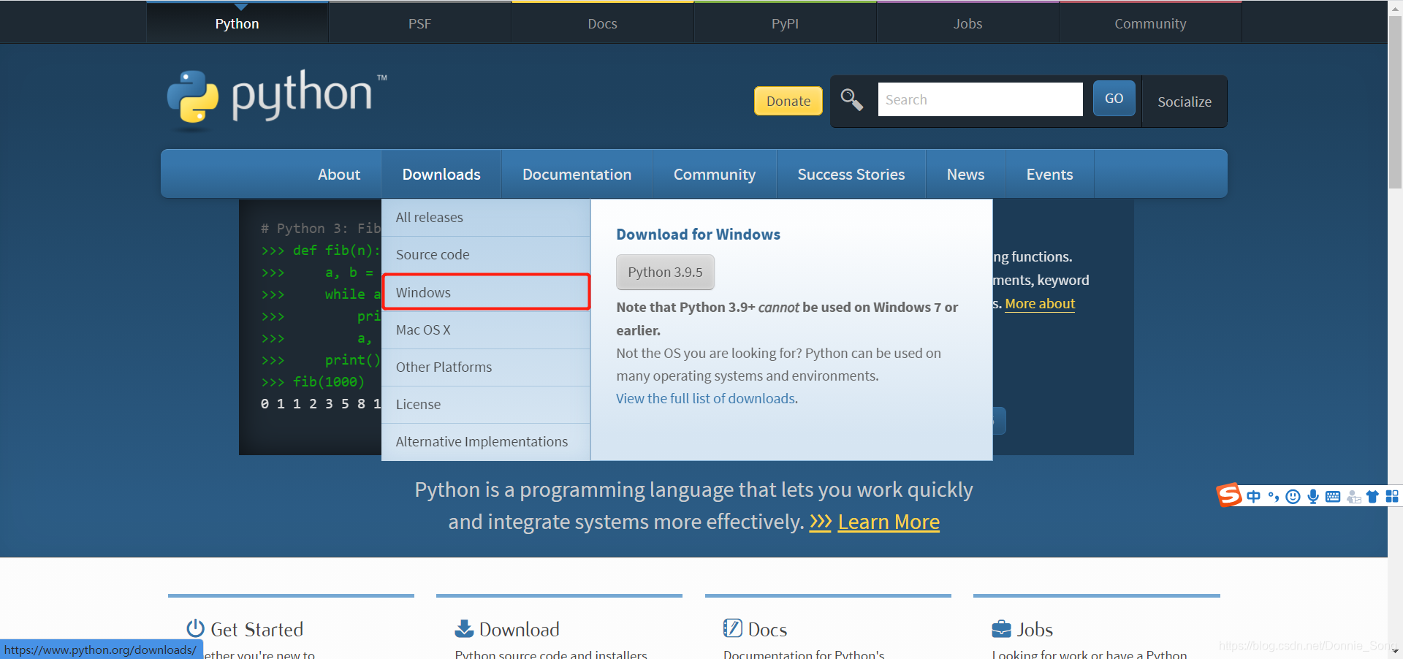
Task: Follow the Learn More link
Action: coord(889,522)
